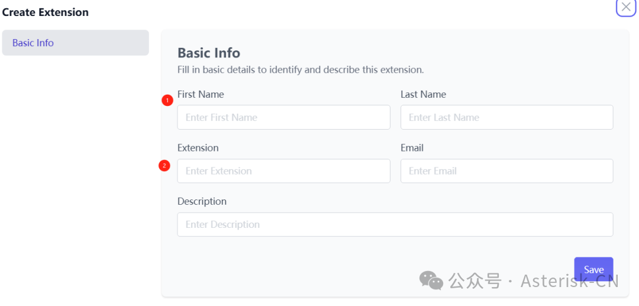Image resolution: width=639 pixels, height=306 pixels.
Task: Click the Description field label
Action: pos(202,201)
